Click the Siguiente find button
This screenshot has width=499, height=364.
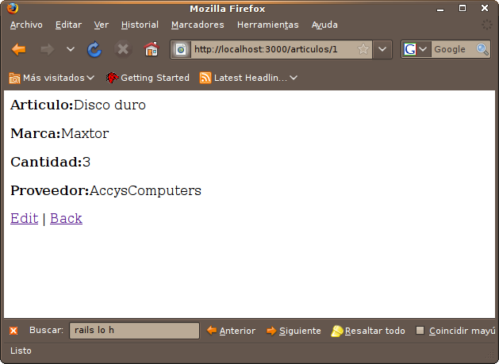[294, 331]
